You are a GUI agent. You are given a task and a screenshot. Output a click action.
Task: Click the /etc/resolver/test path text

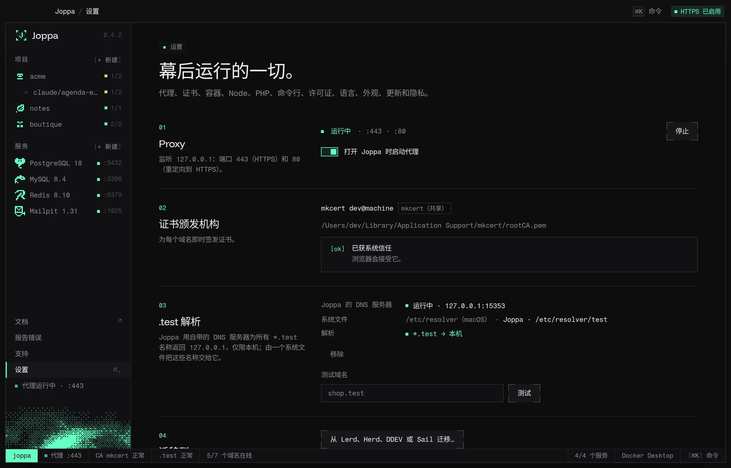tap(571, 319)
